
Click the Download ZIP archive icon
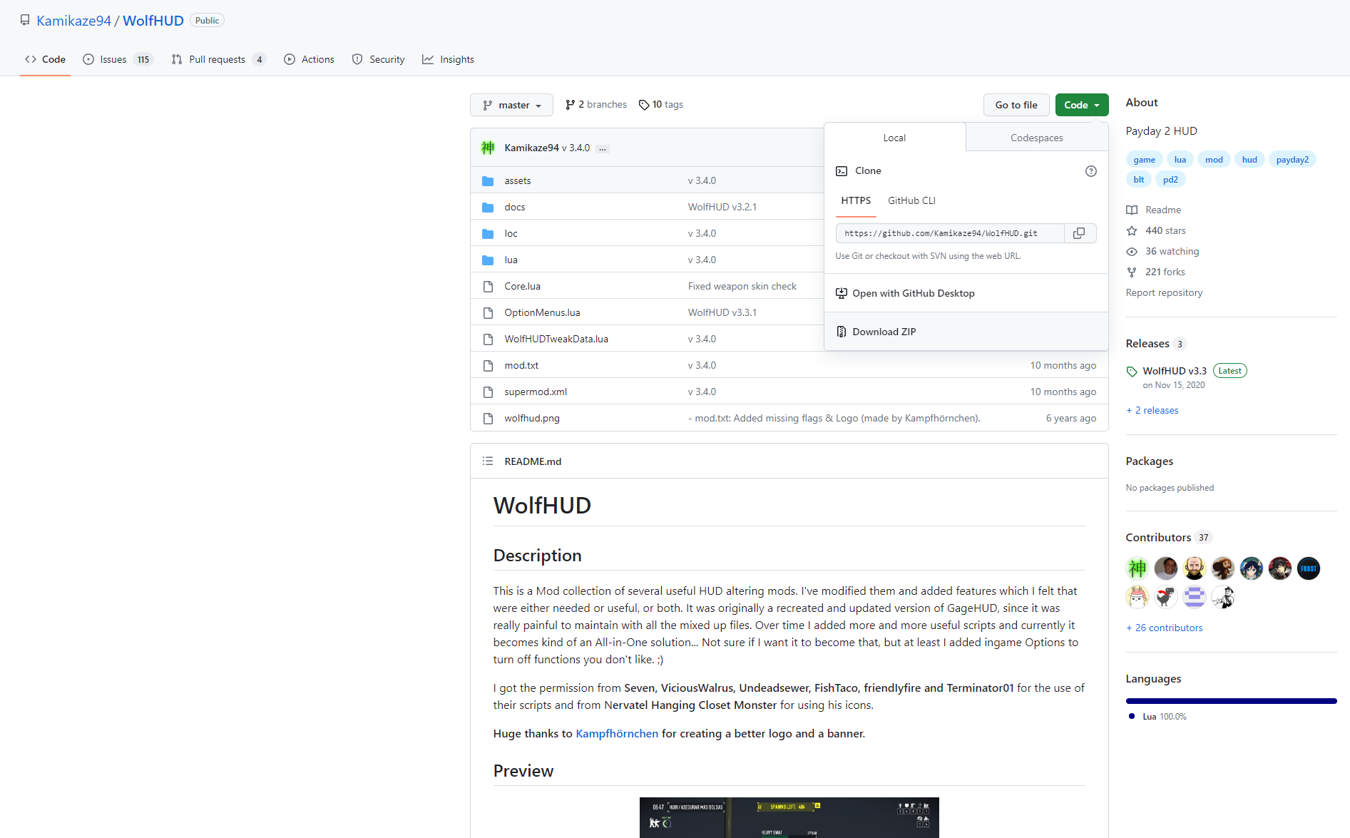click(842, 332)
